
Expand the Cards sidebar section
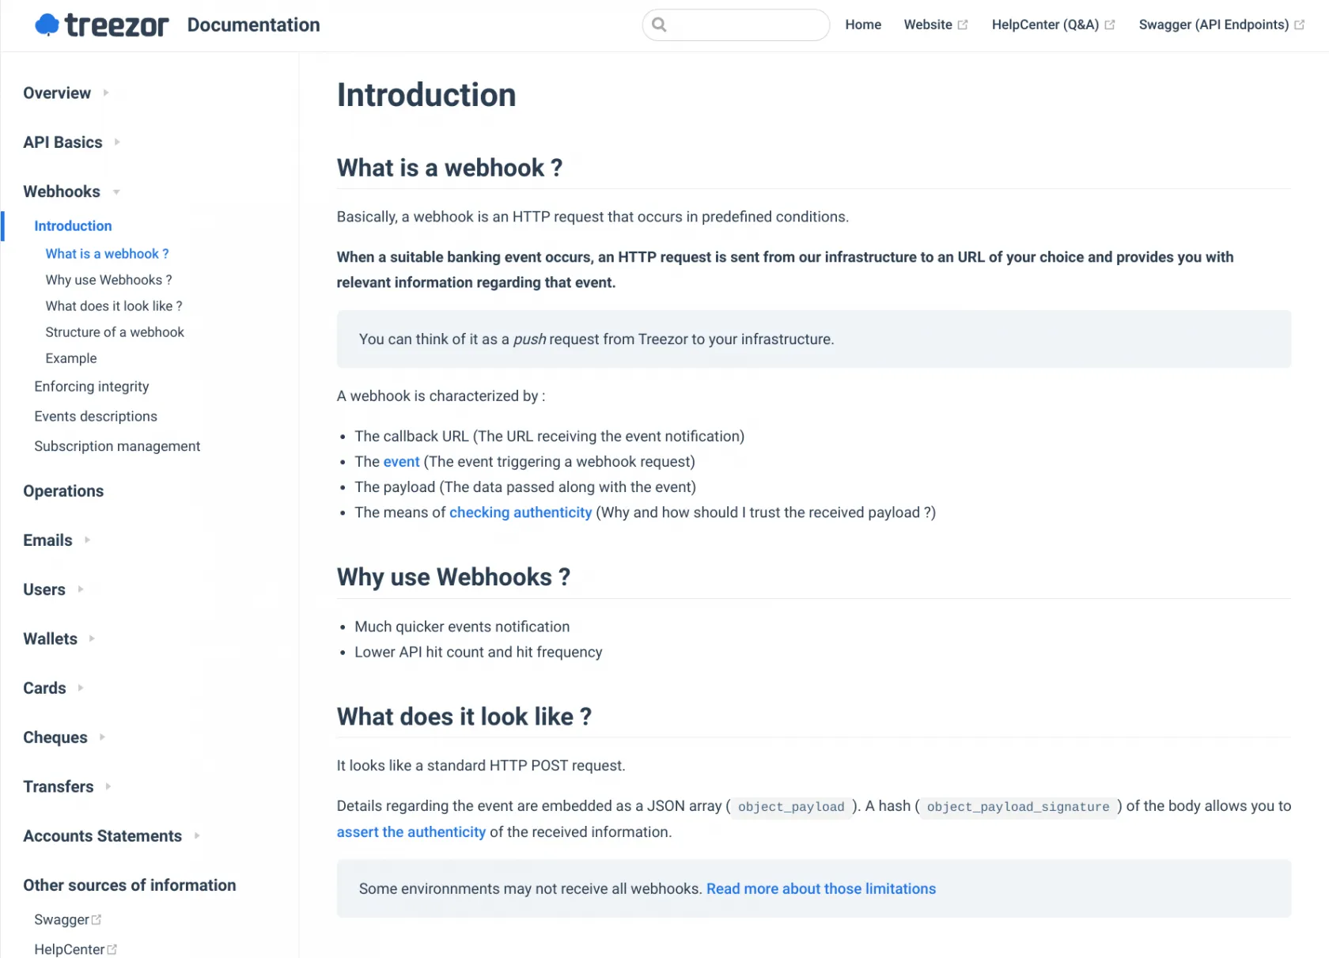81,688
